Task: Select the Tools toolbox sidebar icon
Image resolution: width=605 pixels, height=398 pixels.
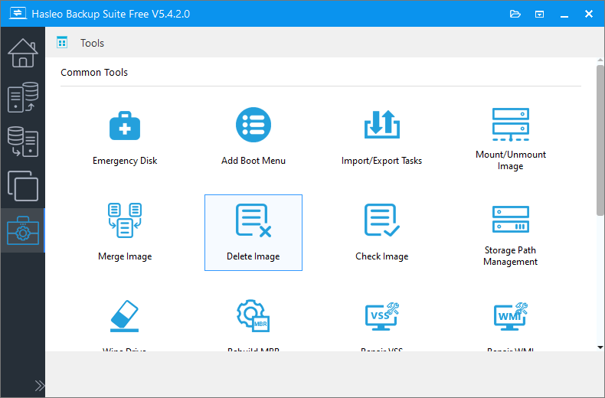Action: [x=23, y=230]
